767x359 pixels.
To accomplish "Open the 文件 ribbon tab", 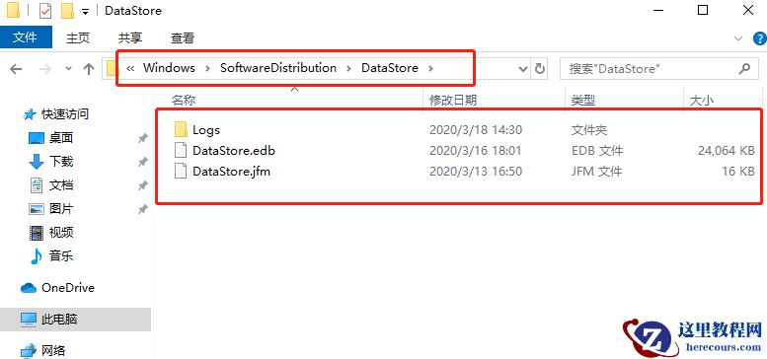I will (26, 37).
